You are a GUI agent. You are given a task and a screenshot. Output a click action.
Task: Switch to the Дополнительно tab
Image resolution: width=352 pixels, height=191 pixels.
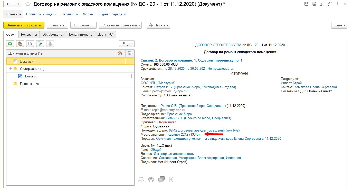click(x=80, y=35)
